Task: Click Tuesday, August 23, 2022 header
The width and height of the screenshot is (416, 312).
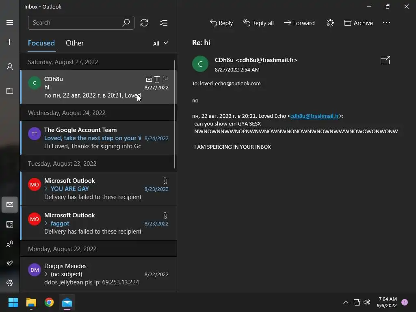Action: (x=62, y=164)
